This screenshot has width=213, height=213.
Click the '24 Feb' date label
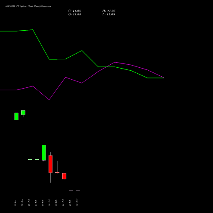point(63,203)
